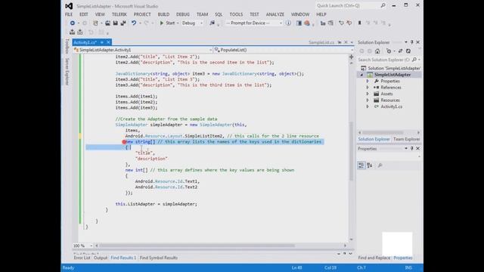Click the Sync with Active Document icon
Viewport: 484px width, 272px height.
(400, 51)
